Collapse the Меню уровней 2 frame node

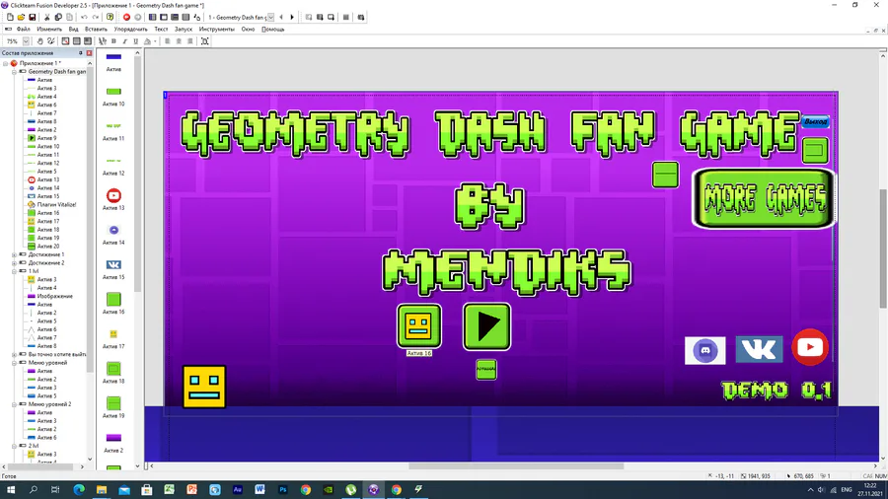14,404
